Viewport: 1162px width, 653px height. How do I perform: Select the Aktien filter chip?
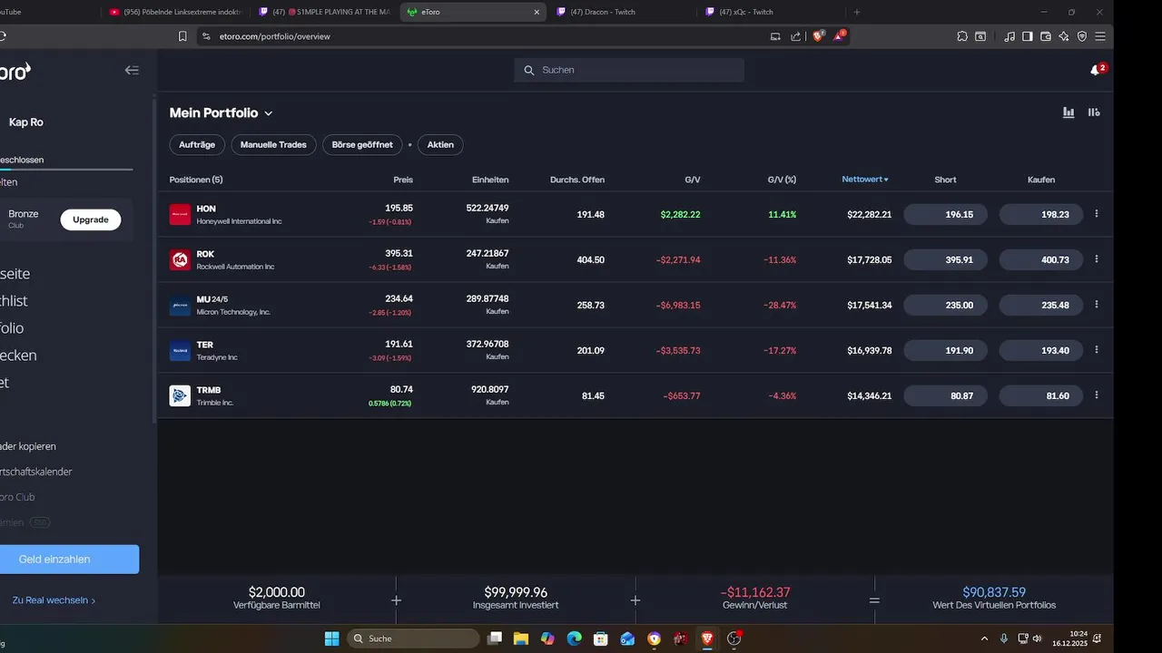pos(440,144)
